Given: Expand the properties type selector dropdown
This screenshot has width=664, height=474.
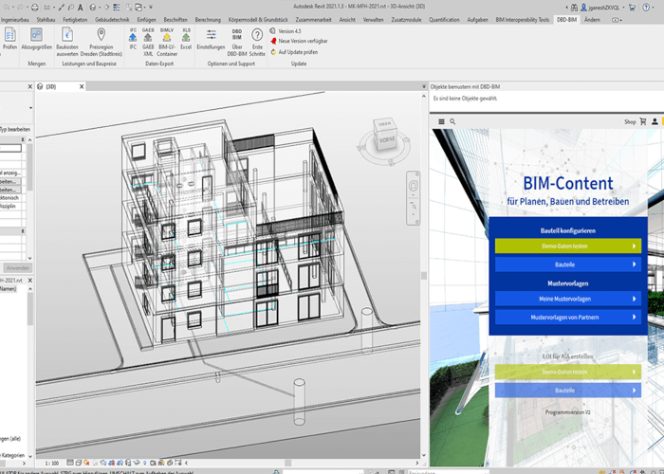Looking at the screenshot, I should click(30, 108).
